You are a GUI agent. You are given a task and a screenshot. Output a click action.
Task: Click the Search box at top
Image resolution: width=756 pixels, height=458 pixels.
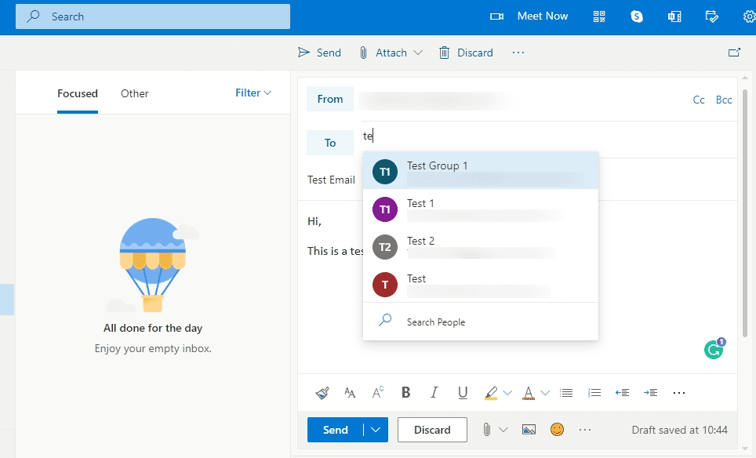(153, 16)
